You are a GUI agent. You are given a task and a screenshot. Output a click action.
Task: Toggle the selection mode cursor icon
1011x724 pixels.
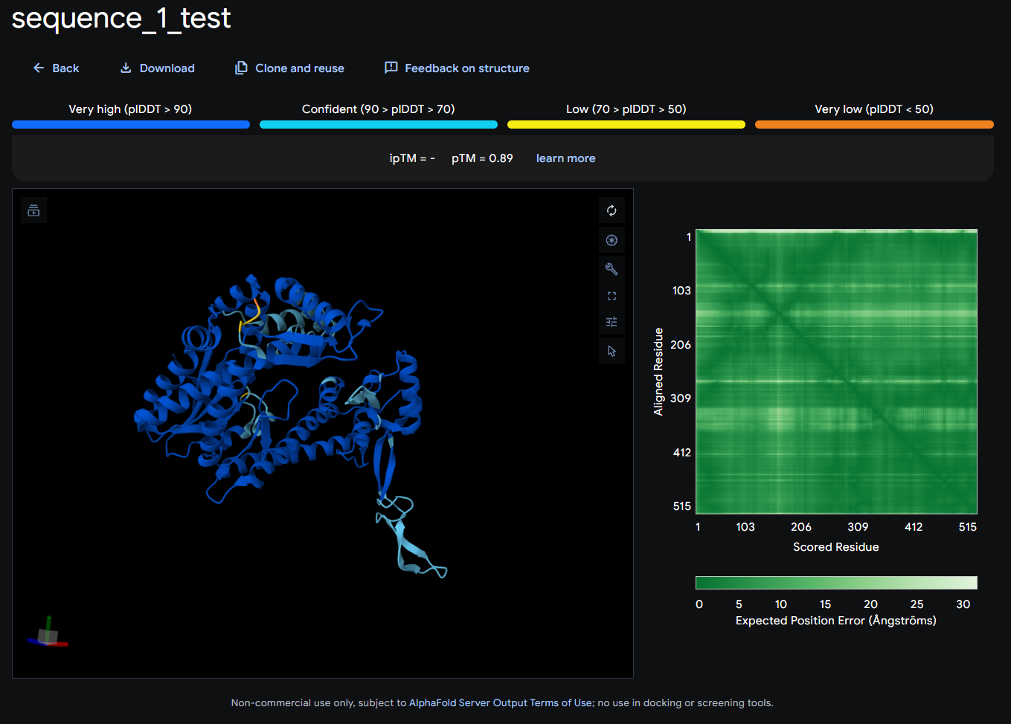pyautogui.click(x=612, y=351)
